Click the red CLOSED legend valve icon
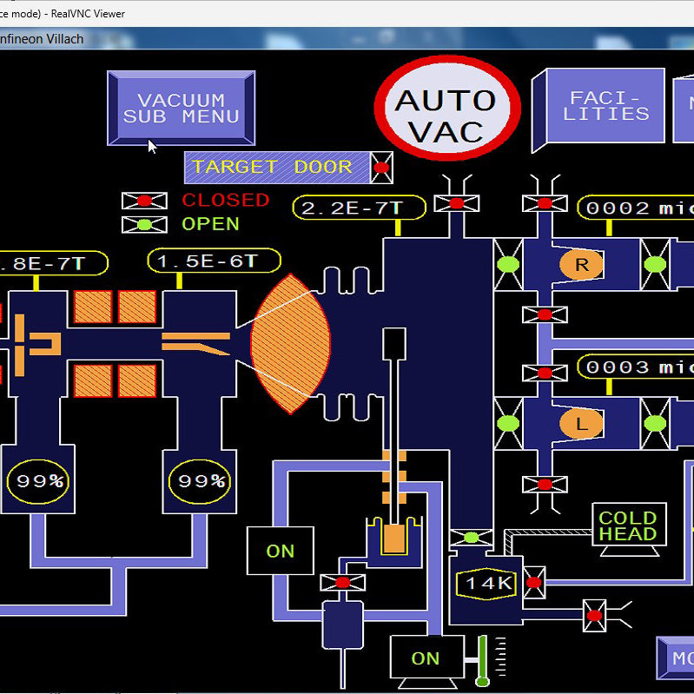 [x=144, y=201]
